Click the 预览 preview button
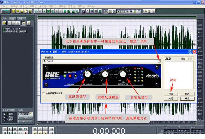 tap(171, 94)
